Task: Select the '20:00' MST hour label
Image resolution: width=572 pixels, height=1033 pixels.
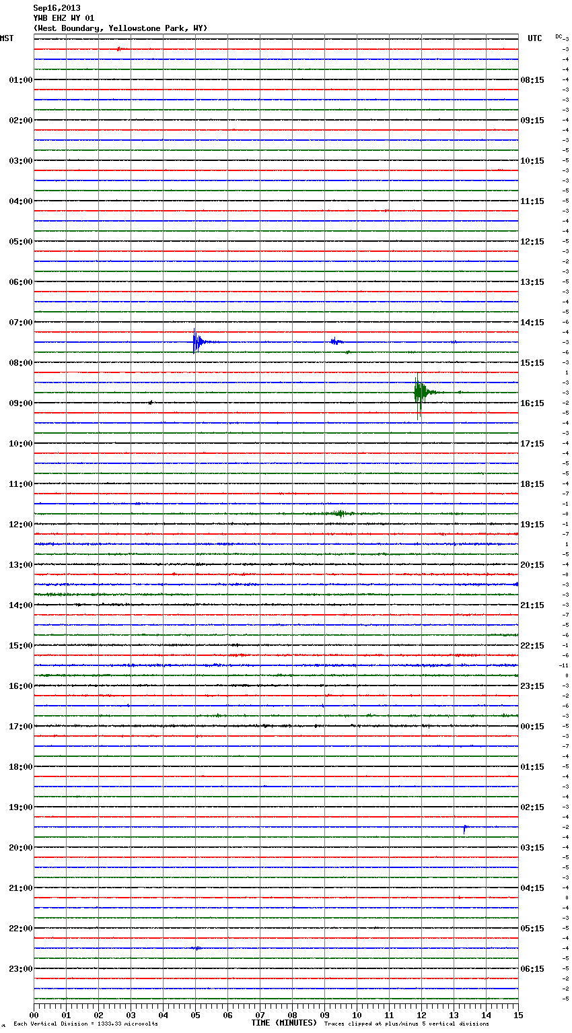Action: [20, 848]
